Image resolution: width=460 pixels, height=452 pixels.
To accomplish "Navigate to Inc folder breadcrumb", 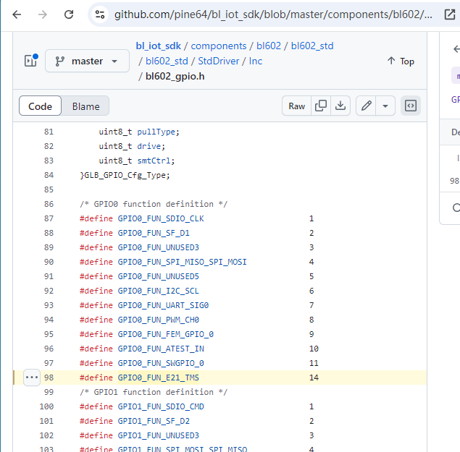I will (256, 61).
